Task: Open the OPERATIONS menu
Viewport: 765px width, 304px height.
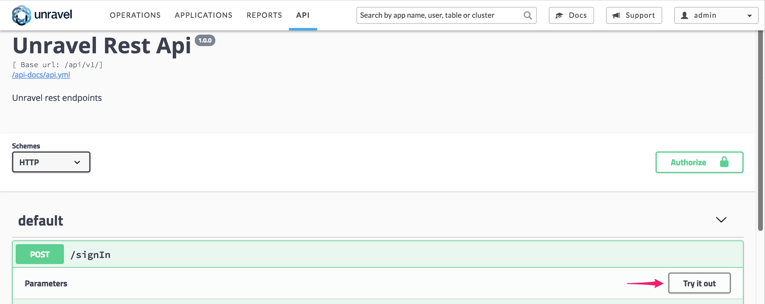Action: pyautogui.click(x=135, y=15)
